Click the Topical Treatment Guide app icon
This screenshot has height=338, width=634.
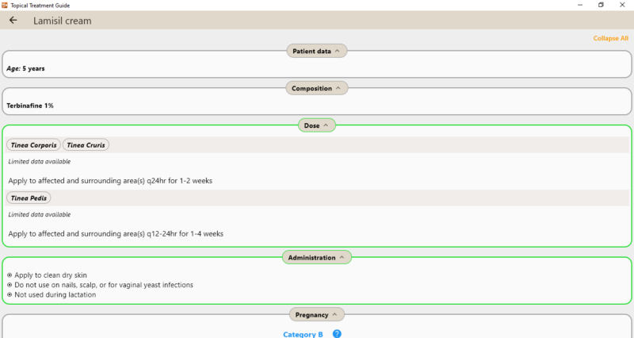(5, 6)
